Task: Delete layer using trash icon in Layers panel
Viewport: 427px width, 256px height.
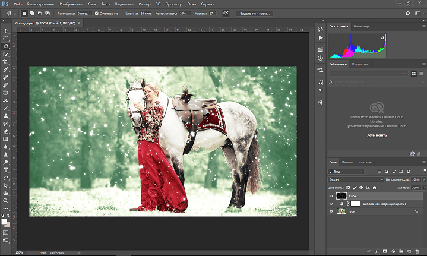Action: 417,251
